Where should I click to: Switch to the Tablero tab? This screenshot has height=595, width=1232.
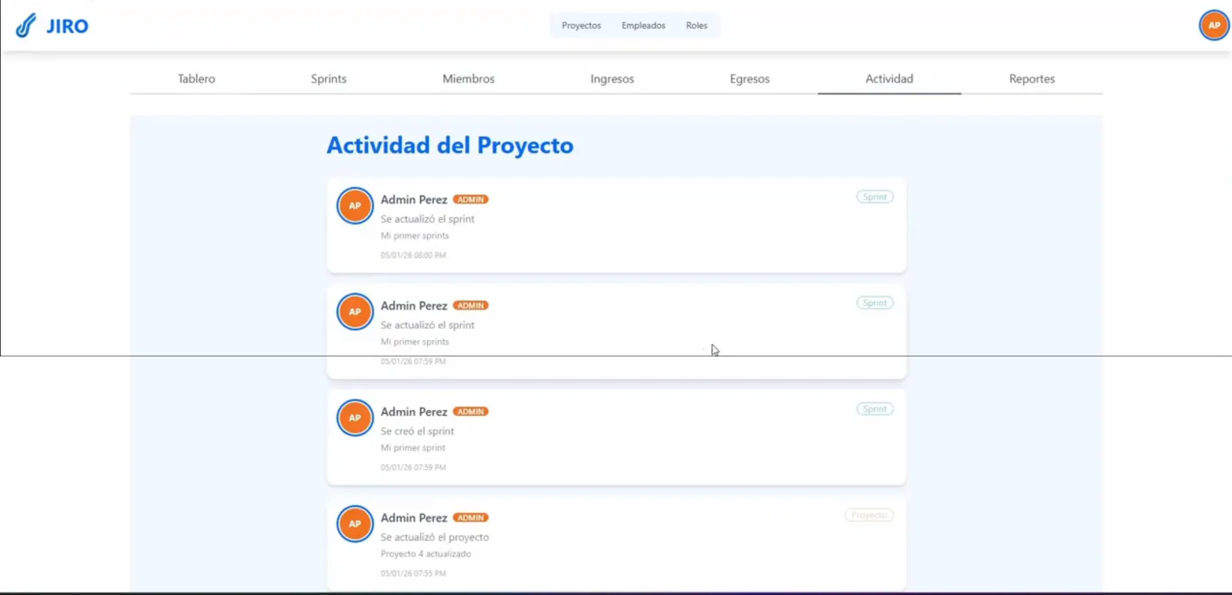coord(196,78)
